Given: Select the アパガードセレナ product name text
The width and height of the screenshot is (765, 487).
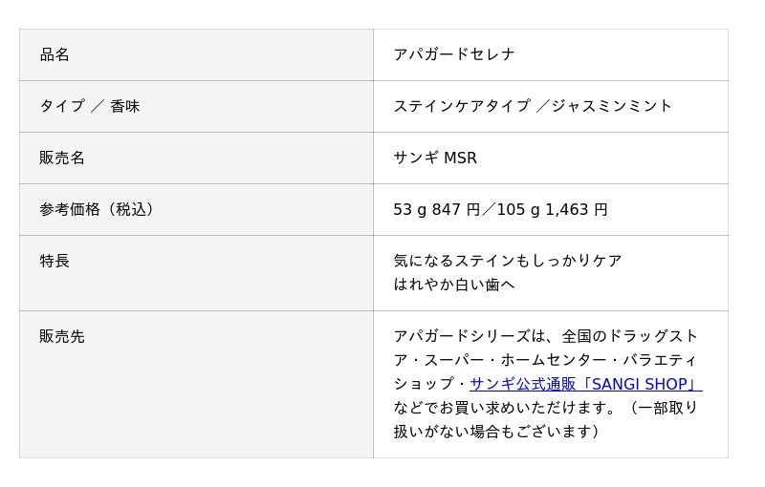Looking at the screenshot, I should pyautogui.click(x=454, y=54).
